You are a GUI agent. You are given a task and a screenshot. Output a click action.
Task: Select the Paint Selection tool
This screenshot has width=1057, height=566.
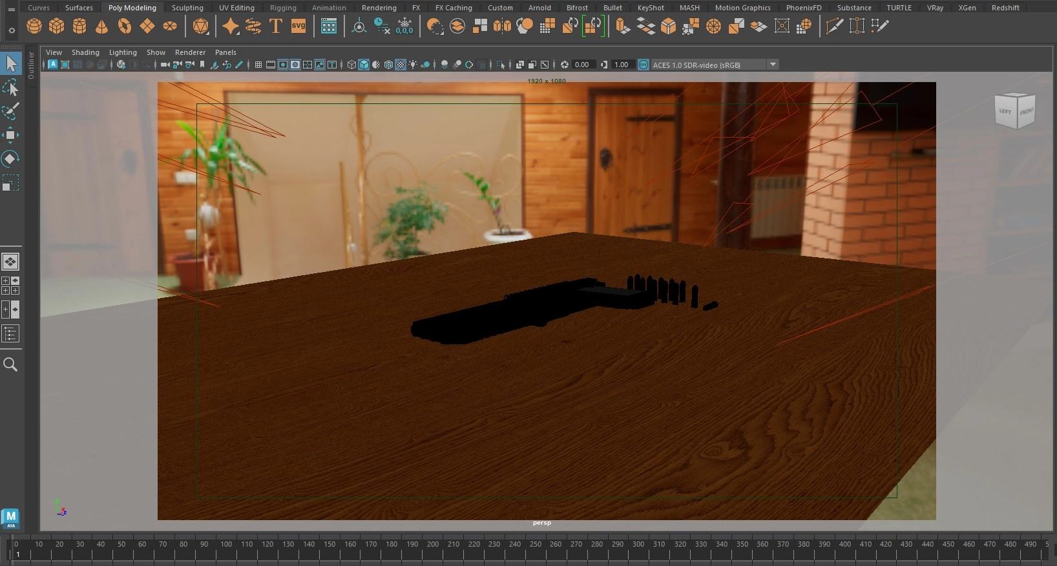(x=10, y=111)
